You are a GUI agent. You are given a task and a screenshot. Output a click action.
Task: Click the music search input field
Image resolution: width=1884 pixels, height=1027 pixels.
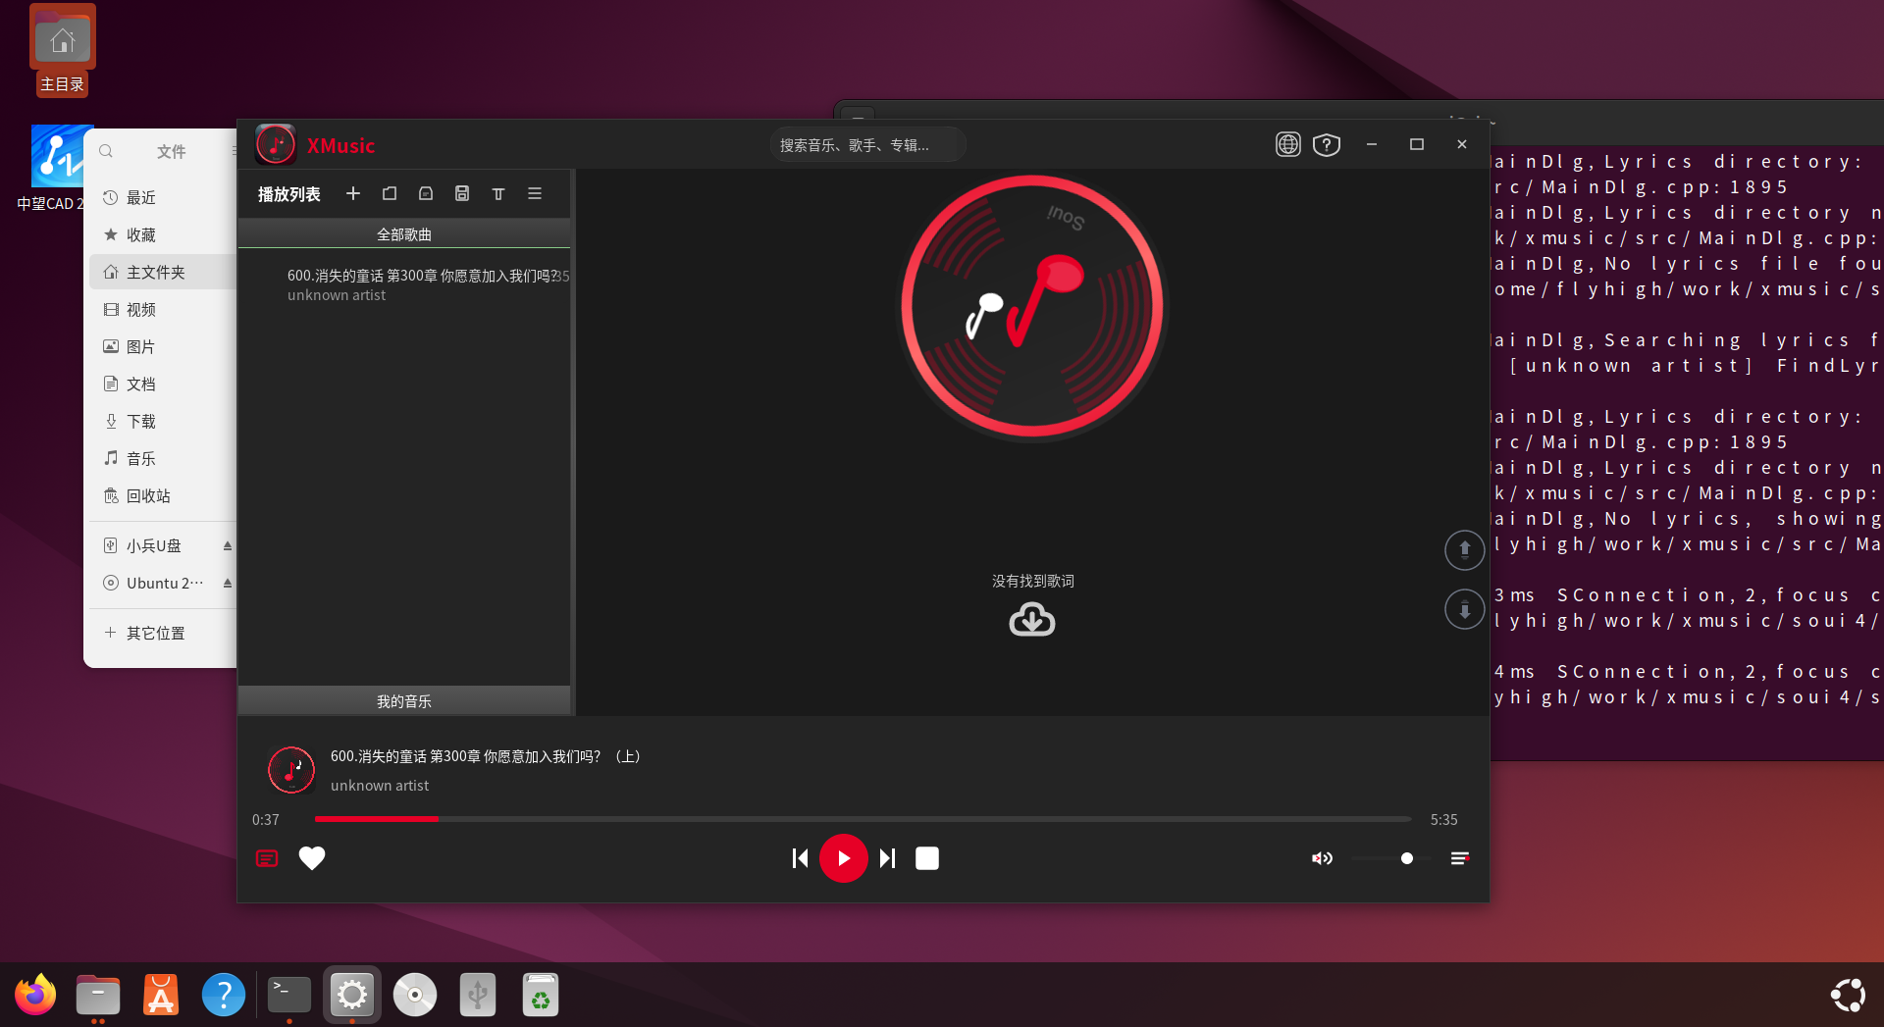click(867, 145)
